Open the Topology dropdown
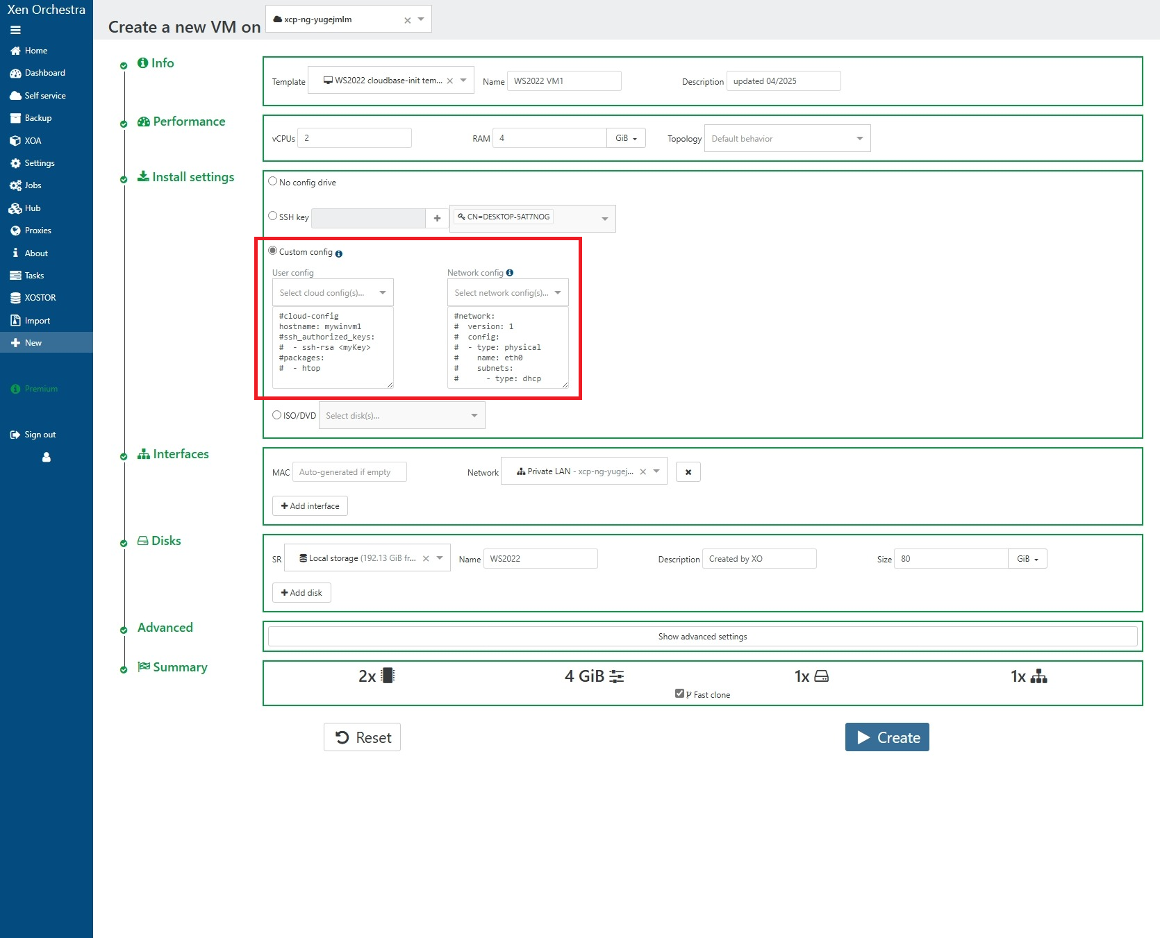This screenshot has width=1160, height=938. [x=787, y=138]
